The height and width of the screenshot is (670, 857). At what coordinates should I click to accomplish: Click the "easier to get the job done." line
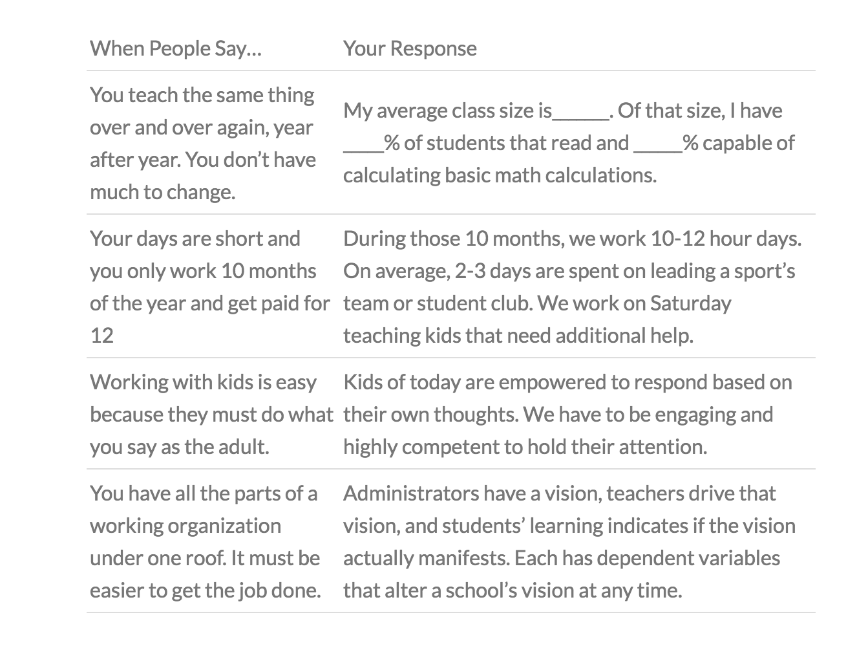click(205, 590)
